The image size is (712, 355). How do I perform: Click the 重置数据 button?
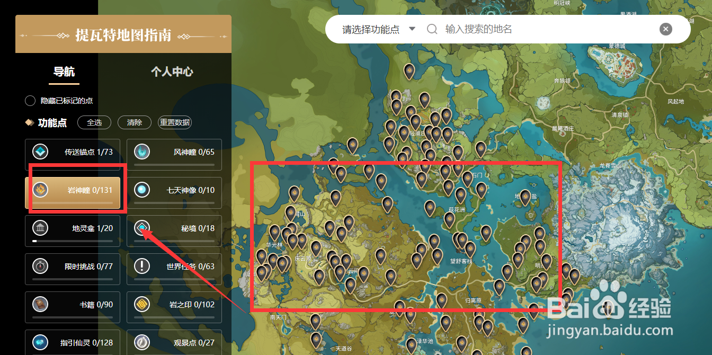pos(175,122)
